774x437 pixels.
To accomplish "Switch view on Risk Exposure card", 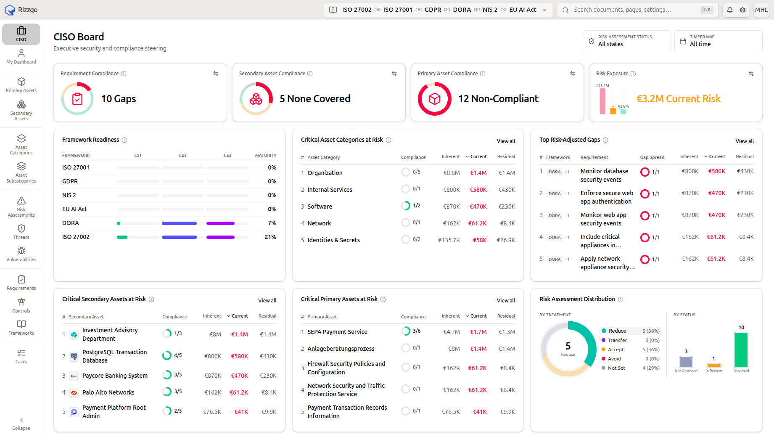I will point(751,74).
